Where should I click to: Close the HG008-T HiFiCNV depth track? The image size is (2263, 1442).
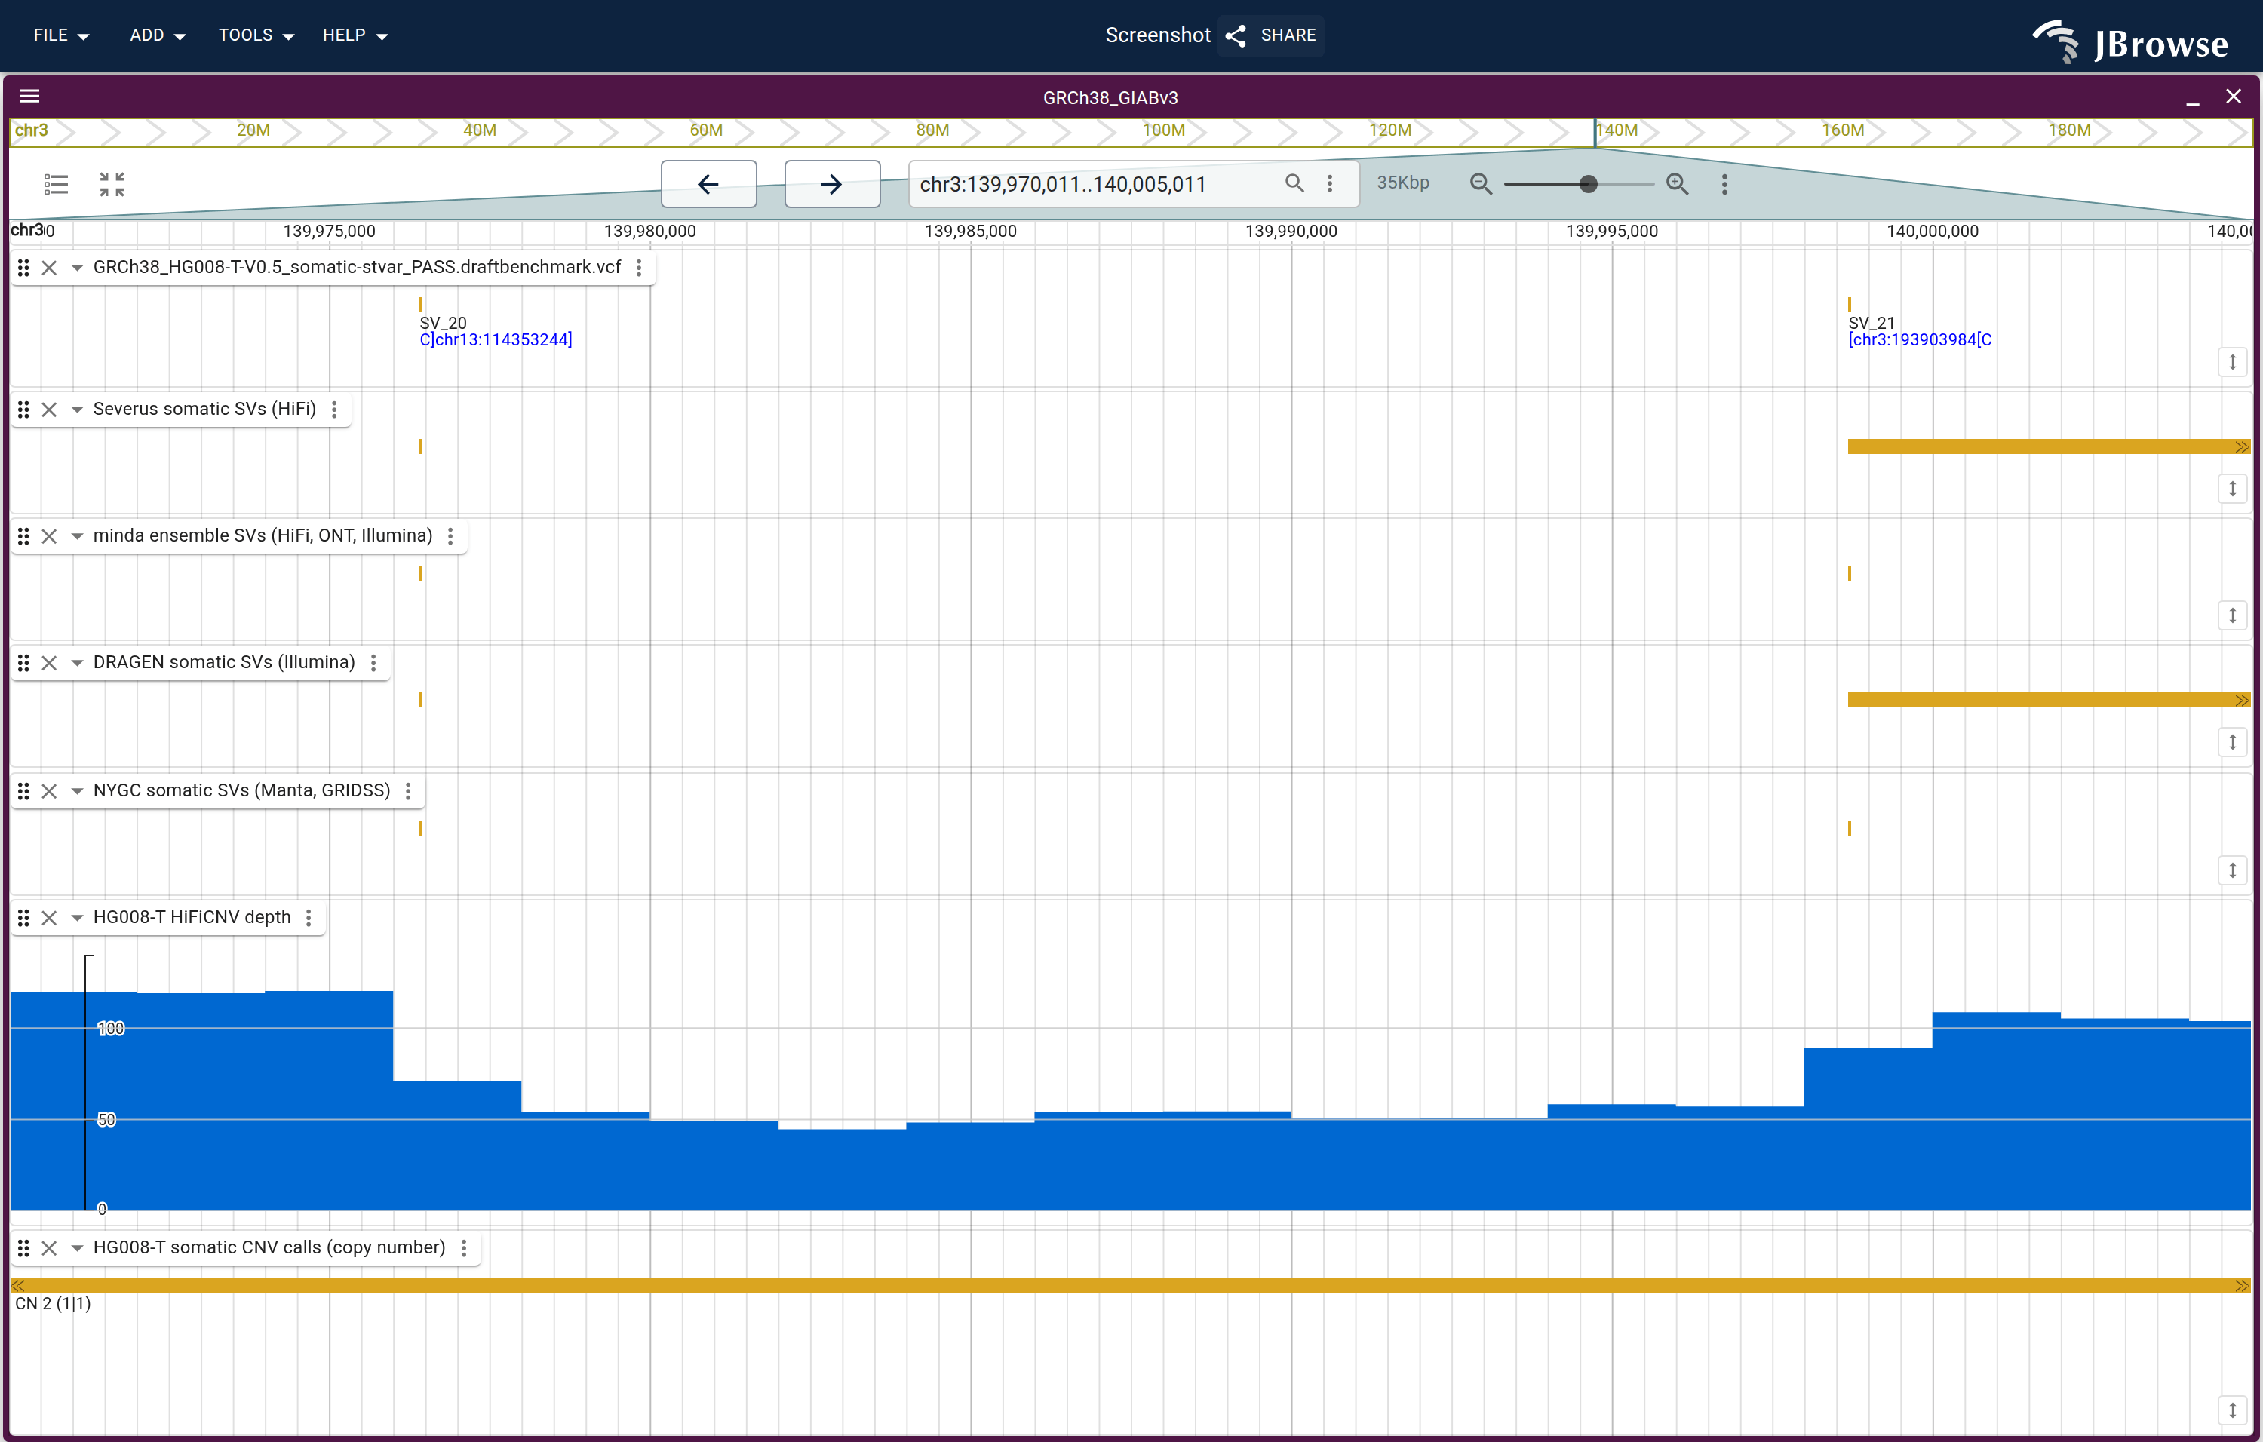pos(49,918)
